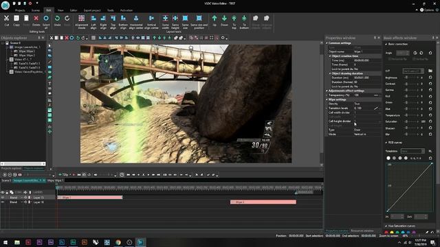Viewport: 440px width, 247px height.
Task: Select the text tool in the left toolbar
Action: (49, 84)
